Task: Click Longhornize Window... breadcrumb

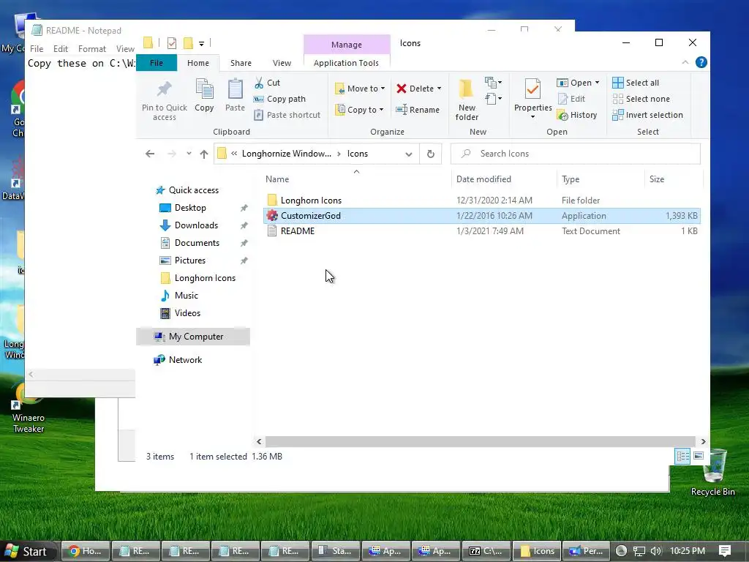Action: click(286, 154)
